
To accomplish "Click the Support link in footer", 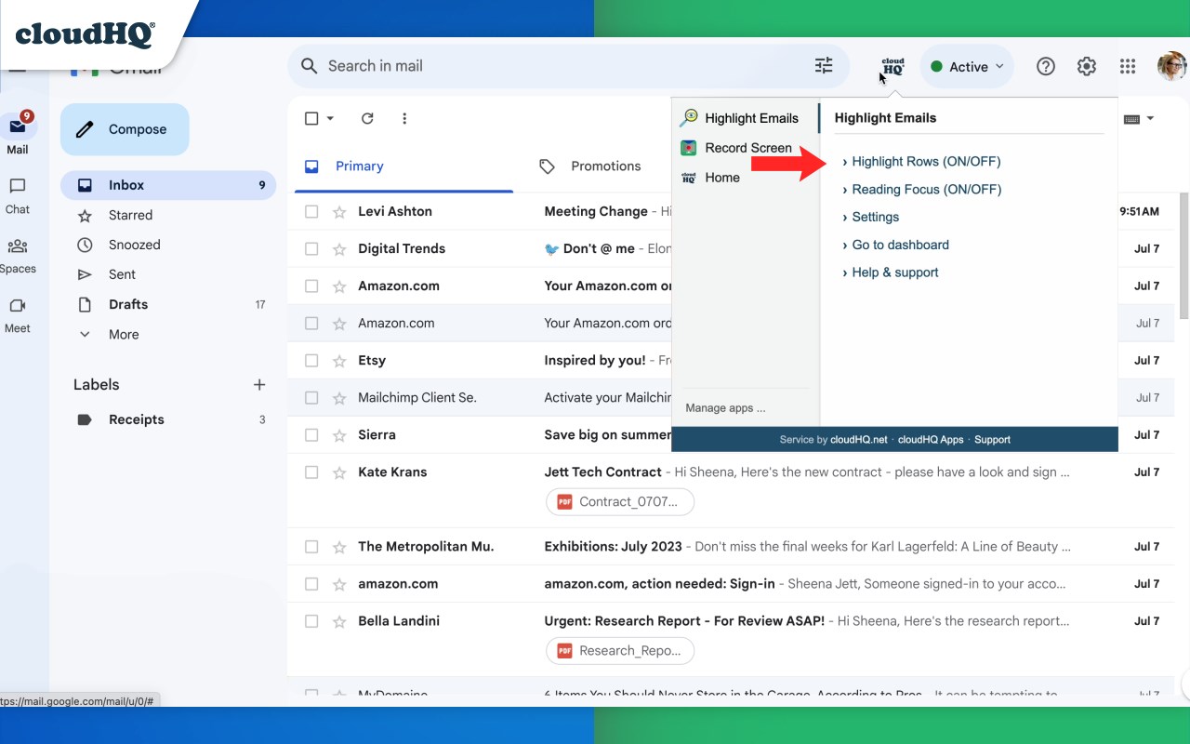I will pyautogui.click(x=992, y=439).
